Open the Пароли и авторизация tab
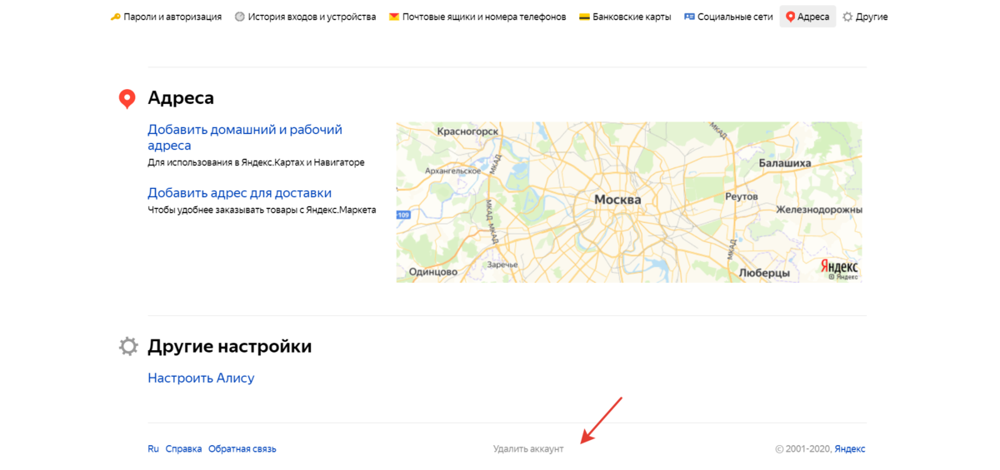 172,17
